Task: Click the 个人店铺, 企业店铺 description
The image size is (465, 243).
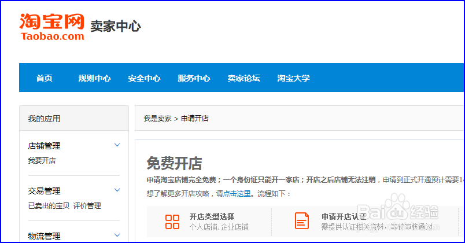Action: coord(219,227)
